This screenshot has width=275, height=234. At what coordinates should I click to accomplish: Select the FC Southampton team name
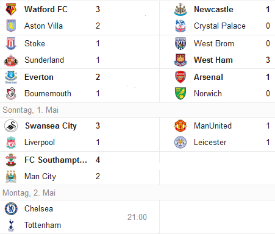[x=55, y=160]
